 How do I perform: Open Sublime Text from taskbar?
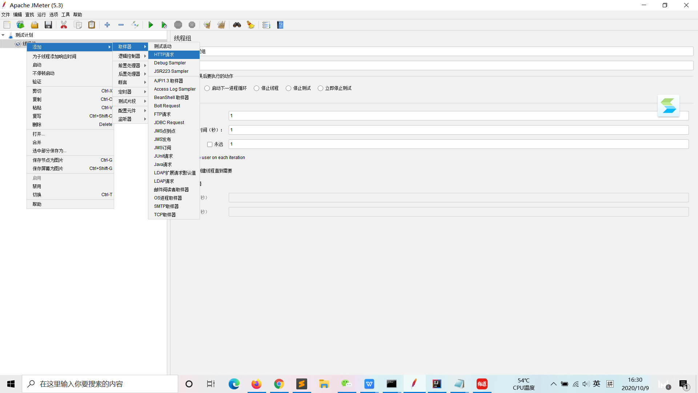pos(301,384)
